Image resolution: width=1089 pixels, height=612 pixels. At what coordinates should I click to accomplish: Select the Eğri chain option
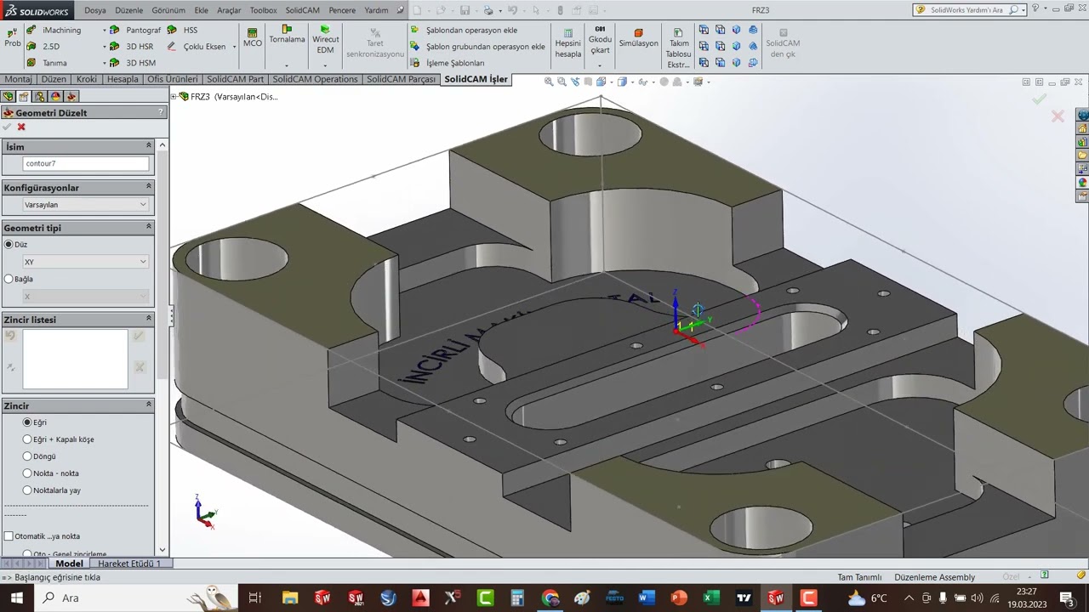[x=27, y=422]
